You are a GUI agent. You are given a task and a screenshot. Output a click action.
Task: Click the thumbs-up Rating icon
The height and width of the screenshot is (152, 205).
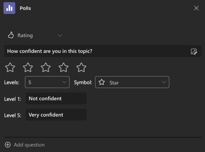click(11, 35)
